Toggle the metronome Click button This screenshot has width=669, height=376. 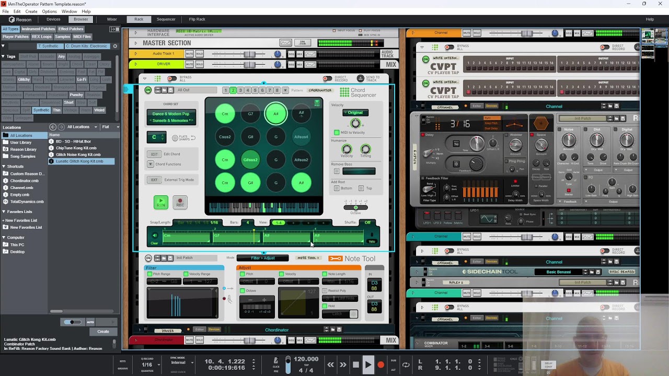tap(276, 362)
